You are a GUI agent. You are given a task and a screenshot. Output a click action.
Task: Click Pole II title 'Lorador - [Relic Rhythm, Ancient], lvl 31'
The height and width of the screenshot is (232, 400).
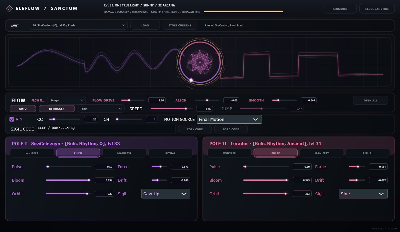pyautogui.click(x=276, y=143)
